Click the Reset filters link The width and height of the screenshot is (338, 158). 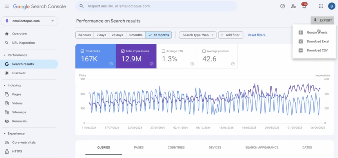point(256,35)
